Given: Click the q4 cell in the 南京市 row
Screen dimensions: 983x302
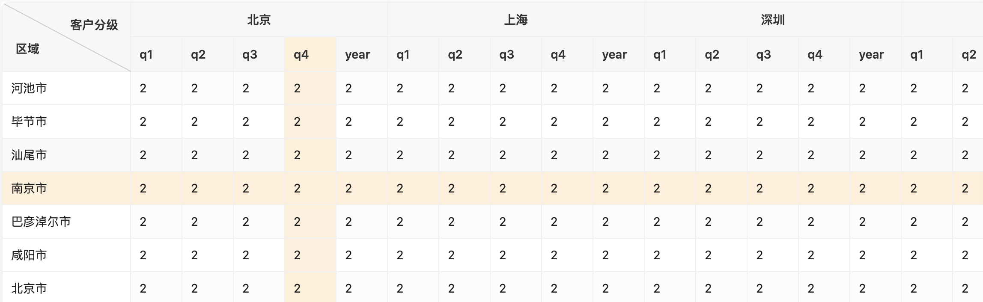Looking at the screenshot, I should 298,188.
